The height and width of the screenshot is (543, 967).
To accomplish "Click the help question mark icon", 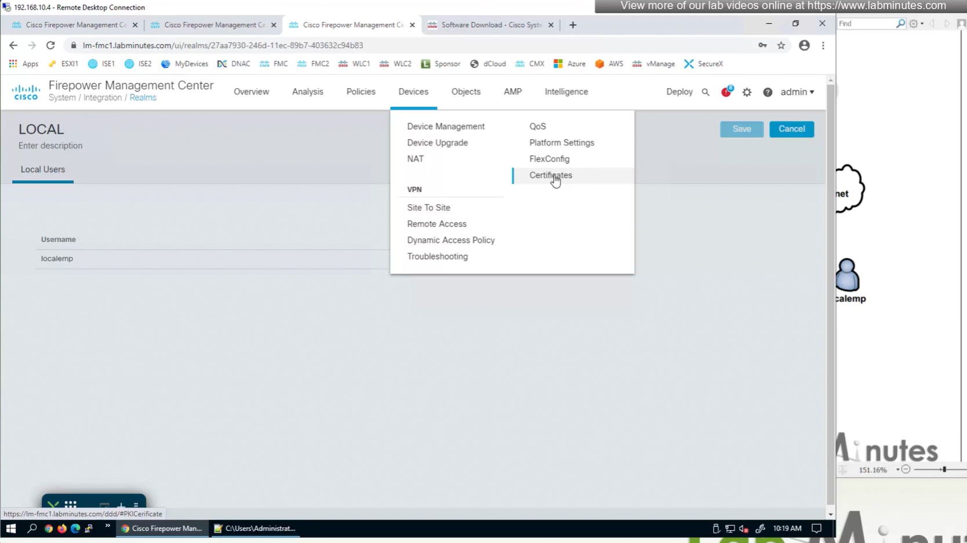I will (768, 92).
